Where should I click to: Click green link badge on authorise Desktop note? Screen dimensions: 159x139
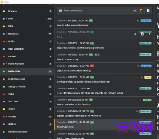(91, 100)
